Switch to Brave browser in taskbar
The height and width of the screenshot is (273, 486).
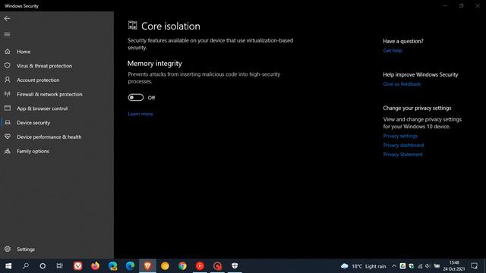(147, 266)
